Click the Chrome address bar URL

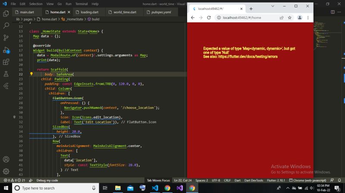[242, 18]
